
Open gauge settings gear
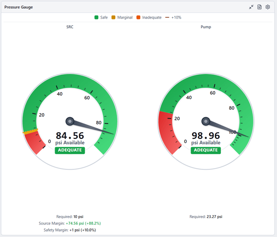(x=267, y=7)
